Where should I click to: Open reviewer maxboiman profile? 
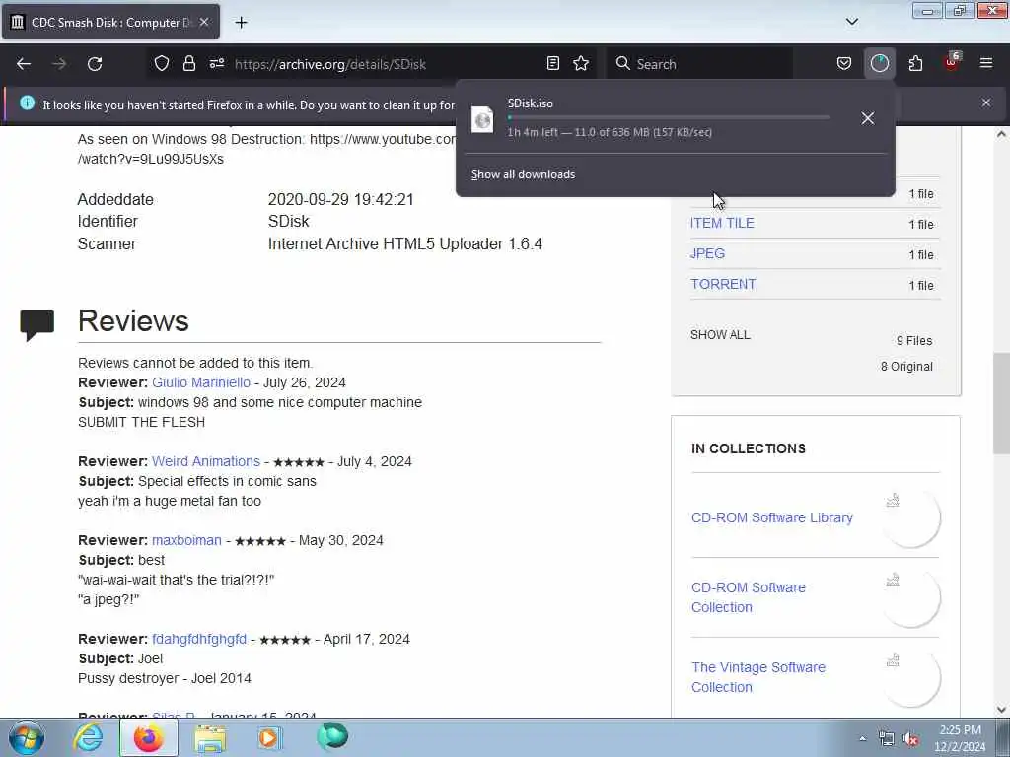pos(186,540)
